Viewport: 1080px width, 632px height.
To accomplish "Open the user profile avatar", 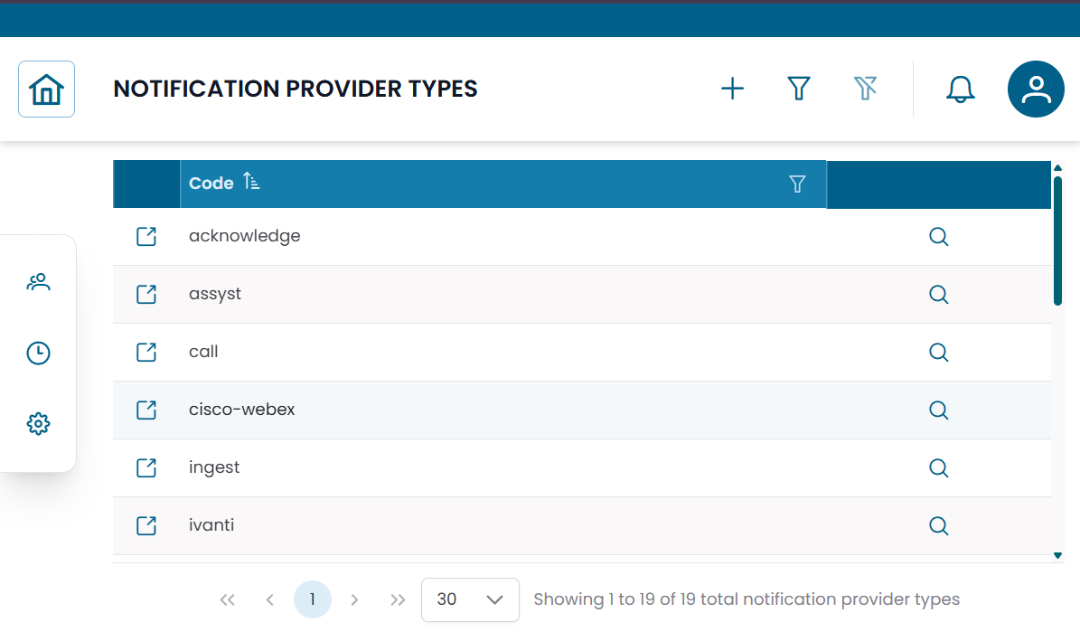I will (x=1036, y=89).
